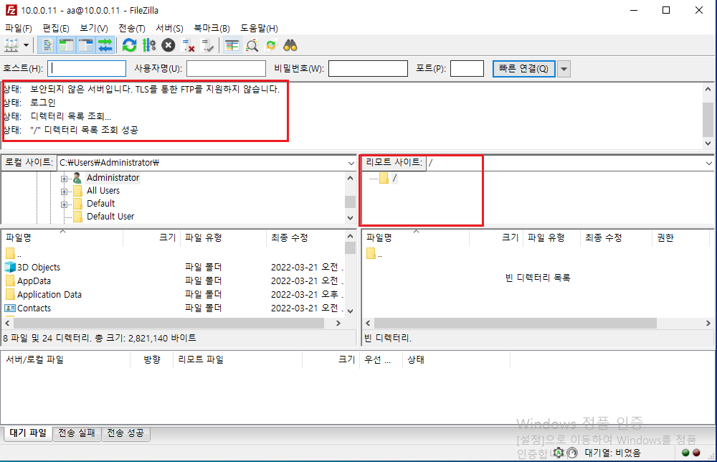The height and width of the screenshot is (462, 717).
Task: Focus the 호스트(H) input field
Action: (87, 69)
